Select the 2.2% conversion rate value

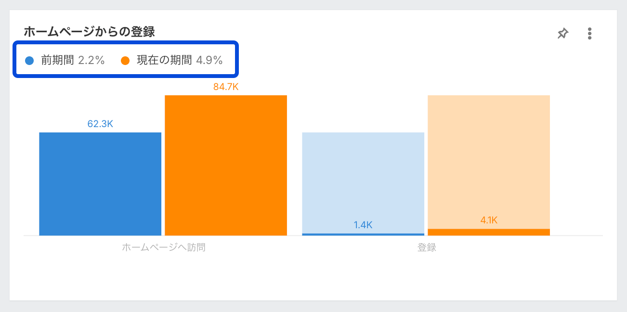pos(91,60)
